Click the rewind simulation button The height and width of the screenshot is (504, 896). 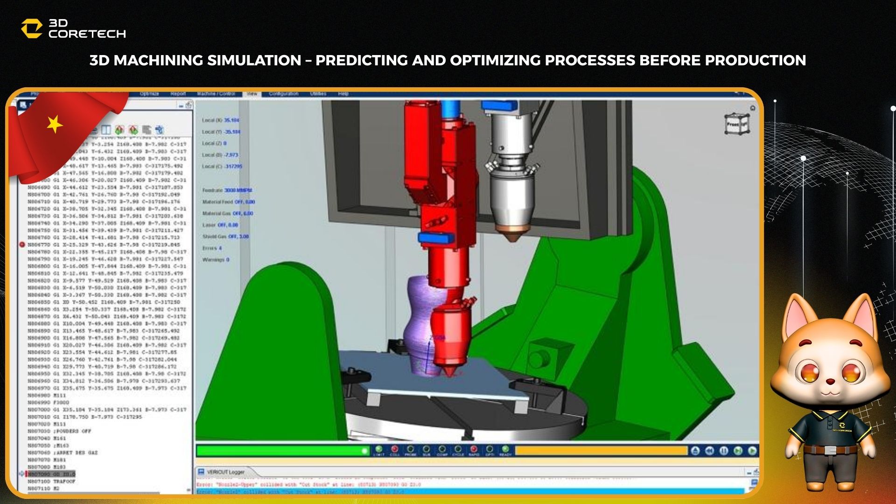click(x=709, y=451)
